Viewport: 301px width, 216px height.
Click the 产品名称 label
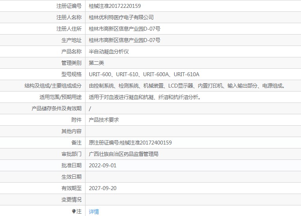71,51
